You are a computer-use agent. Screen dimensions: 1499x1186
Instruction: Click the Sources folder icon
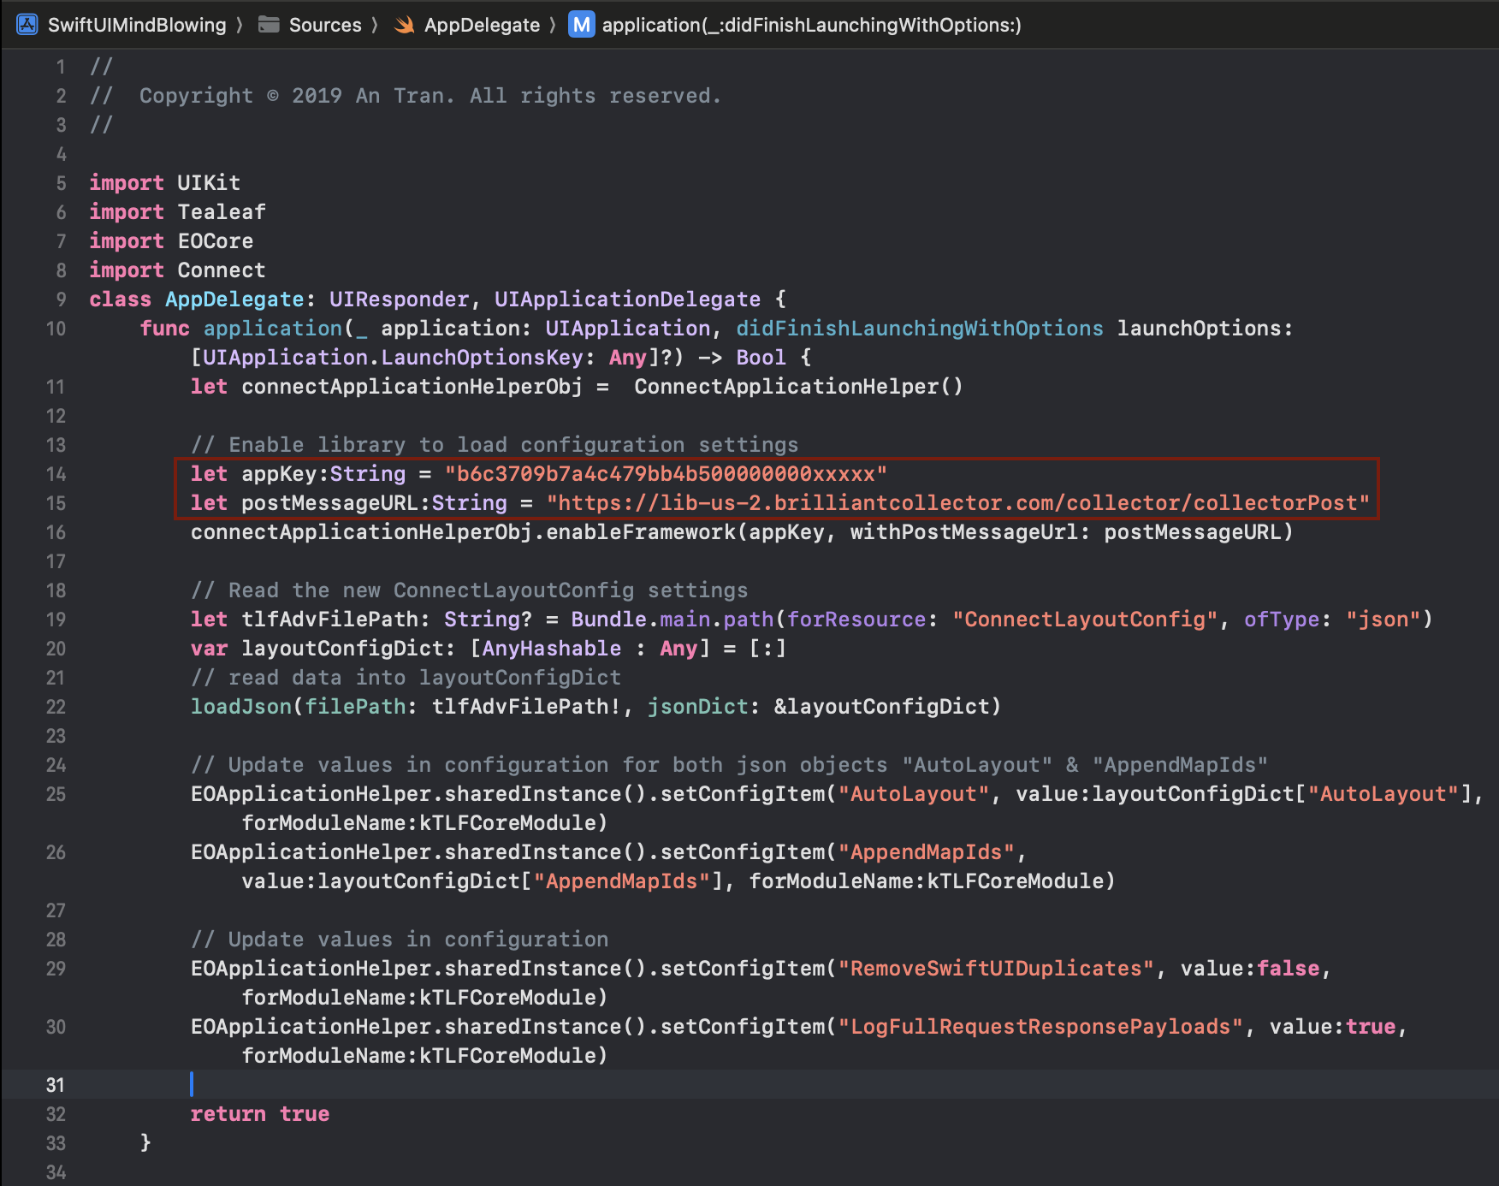point(269,25)
